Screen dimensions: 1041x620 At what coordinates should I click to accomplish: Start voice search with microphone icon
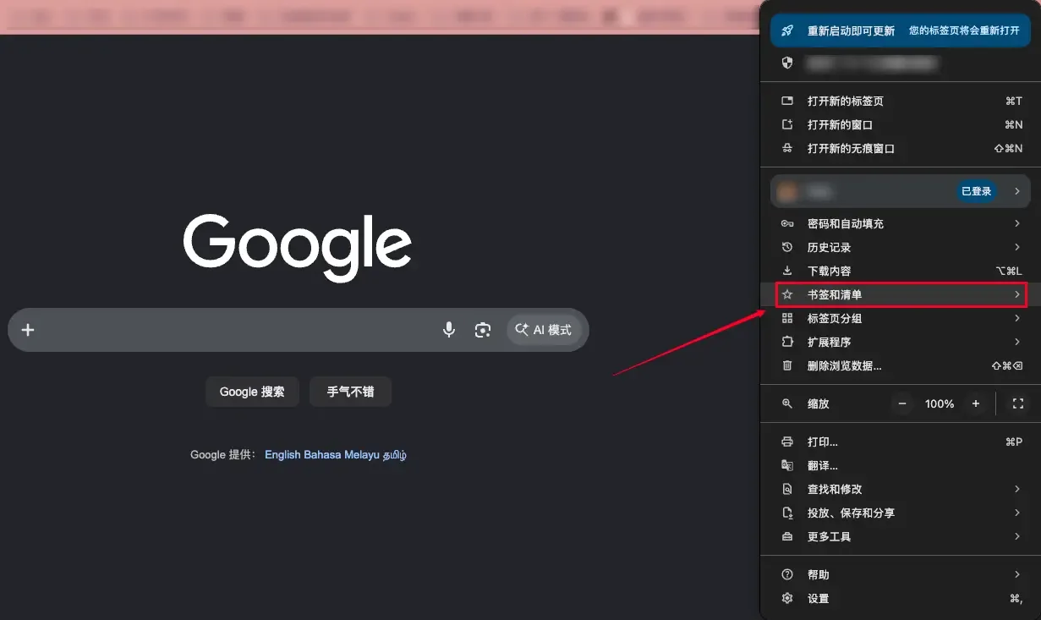coord(449,330)
